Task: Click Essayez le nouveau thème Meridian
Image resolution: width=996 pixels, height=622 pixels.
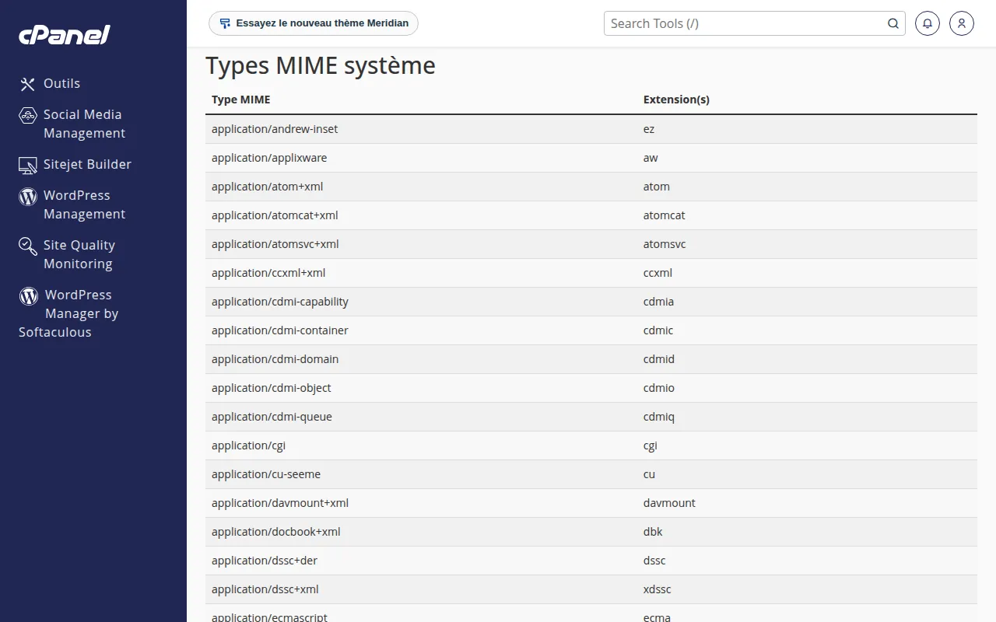Action: 314,23
